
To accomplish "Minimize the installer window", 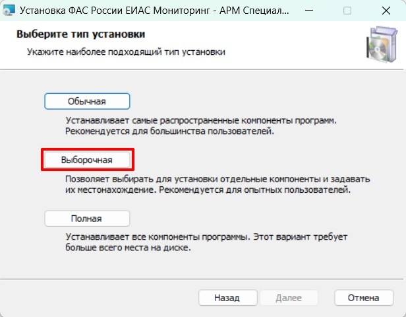I will click(x=309, y=11).
